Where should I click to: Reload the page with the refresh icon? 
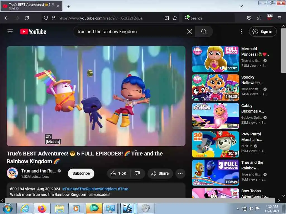click(x=27, y=18)
